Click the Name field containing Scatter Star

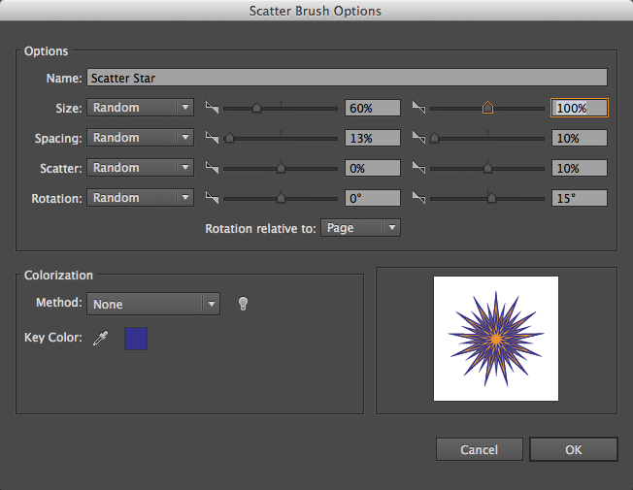[x=347, y=78]
